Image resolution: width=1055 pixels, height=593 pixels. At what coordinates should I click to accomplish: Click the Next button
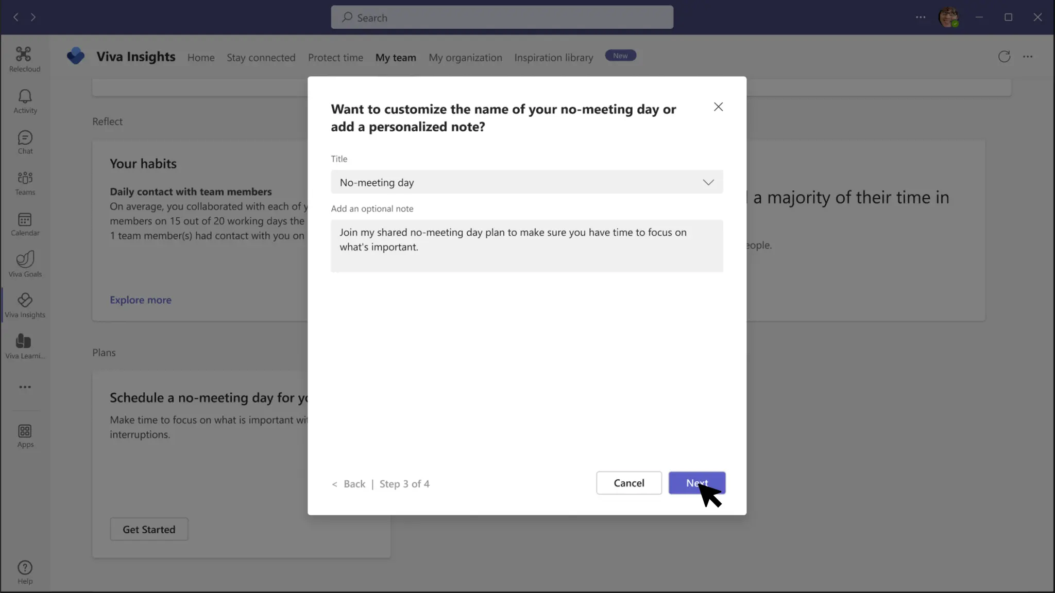(696, 483)
